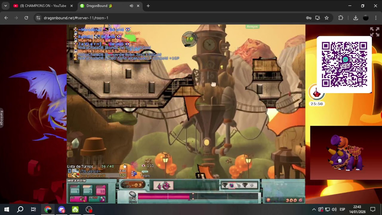
Task: Switch ESP keyboard language
Action: coord(342,209)
